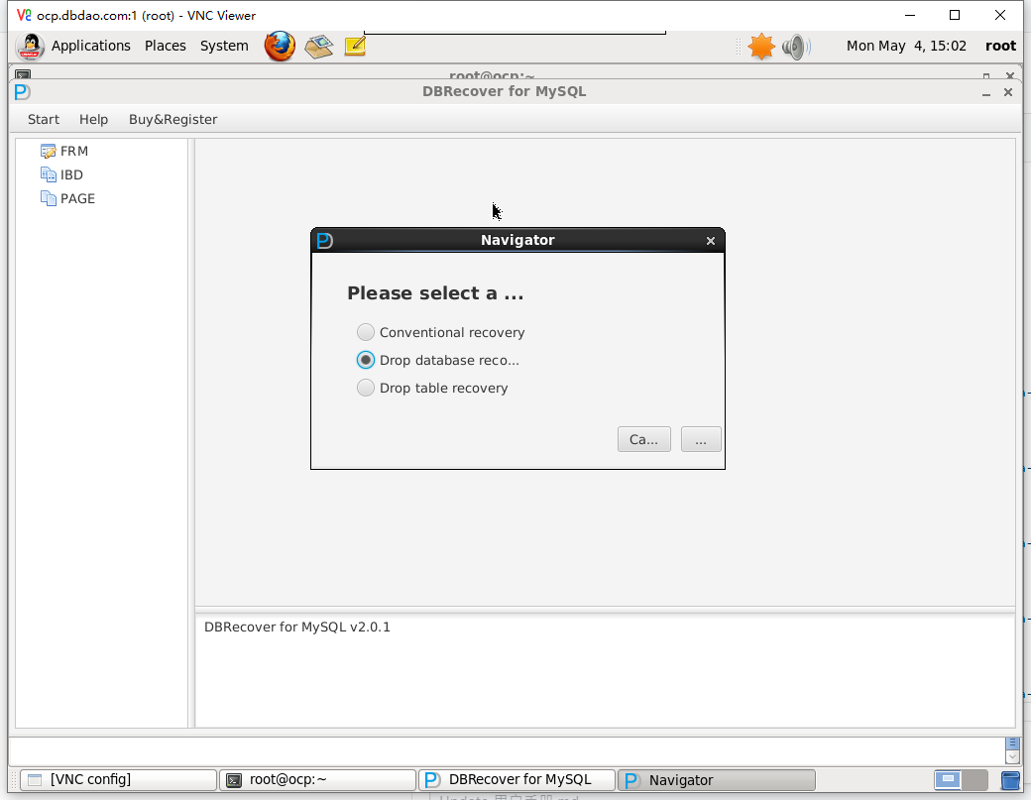
Task: Open the Applications menu
Action: click(x=90, y=46)
